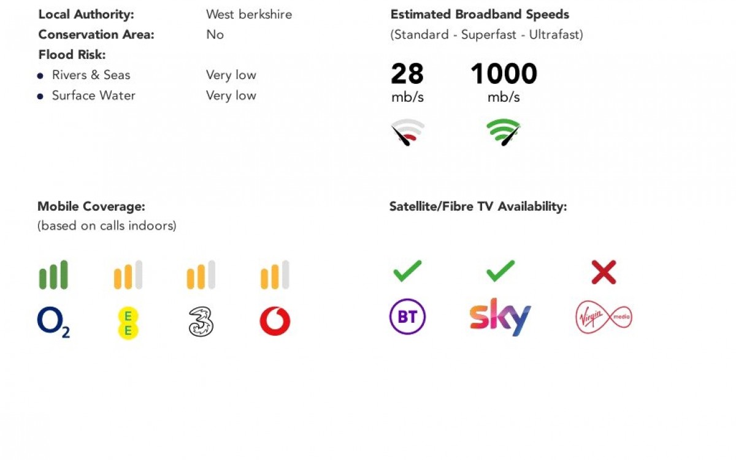736x460 pixels.
Task: Click the Estimated Broadband Speeds heading
Action: (480, 14)
